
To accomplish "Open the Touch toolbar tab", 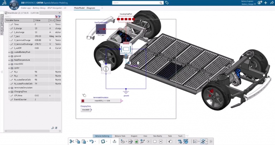I will 180,136.
